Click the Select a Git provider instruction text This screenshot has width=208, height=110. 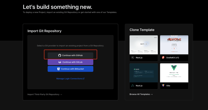coord(70,46)
